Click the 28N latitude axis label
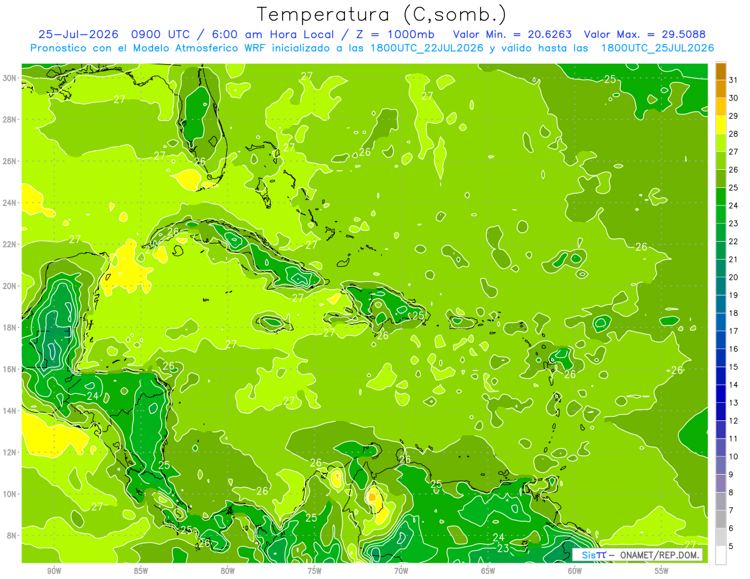This screenshot has width=750, height=579. pyautogui.click(x=10, y=119)
